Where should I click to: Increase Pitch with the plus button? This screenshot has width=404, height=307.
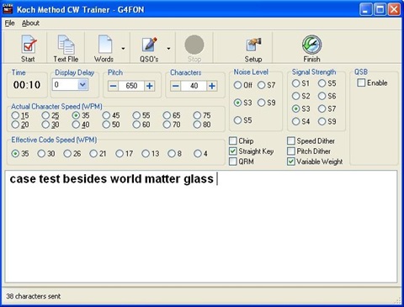(x=150, y=86)
